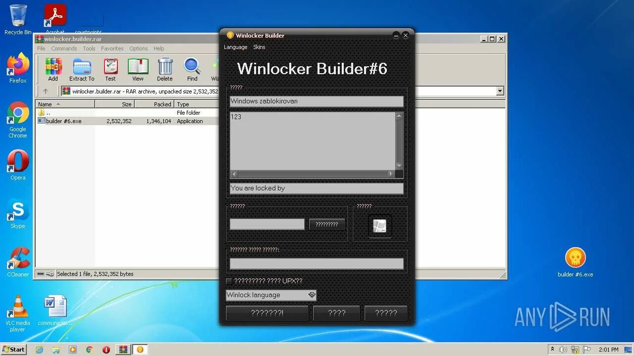Click the clock showing 2:01 PM
634x356 pixels.
608,350
